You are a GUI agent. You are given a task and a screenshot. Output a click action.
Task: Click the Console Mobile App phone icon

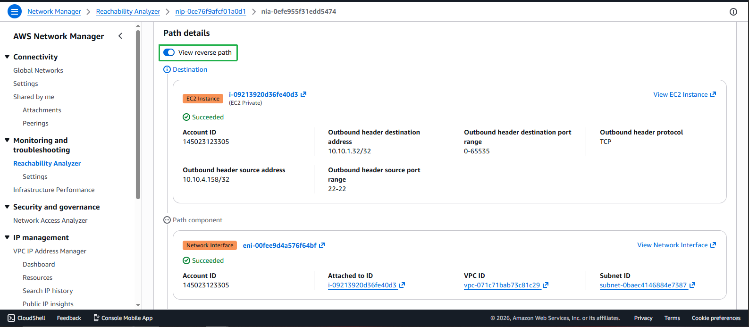coord(96,318)
